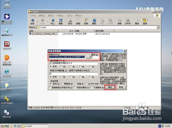Screen dimensions: 172x128
Task: Select blocks radio under image file offset
Action: [61, 77]
